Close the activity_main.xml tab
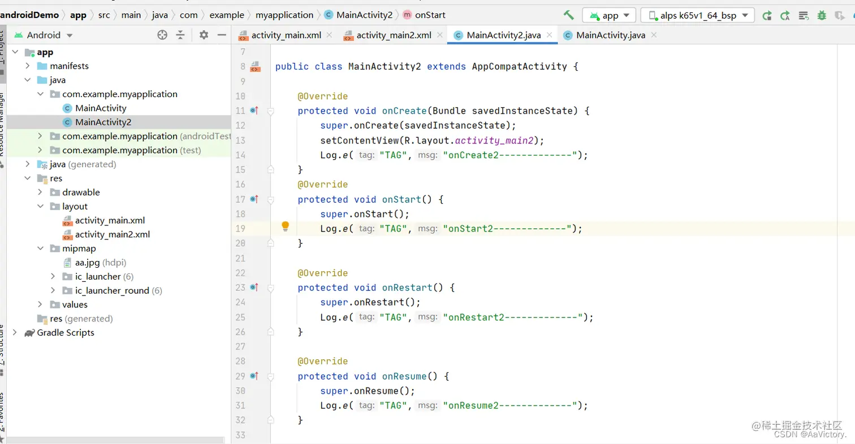Image resolution: width=855 pixels, height=444 pixels. [330, 35]
